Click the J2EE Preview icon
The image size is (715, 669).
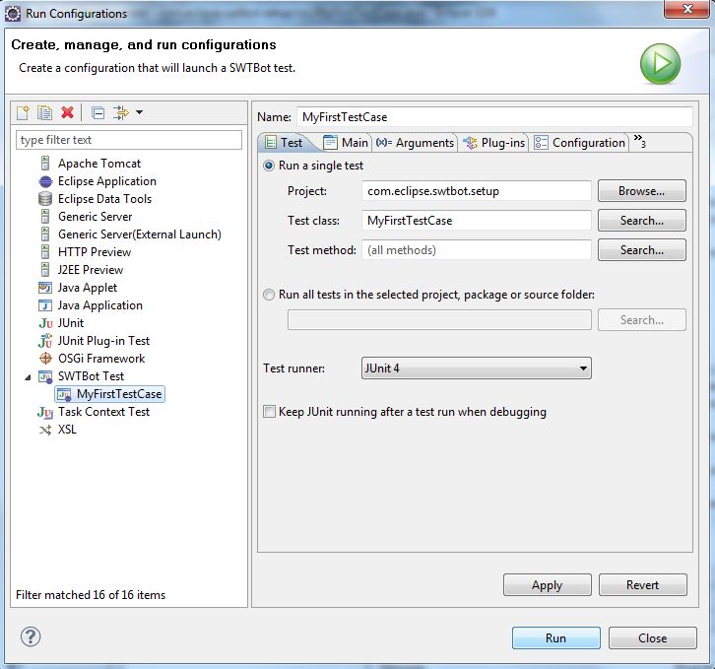click(45, 270)
